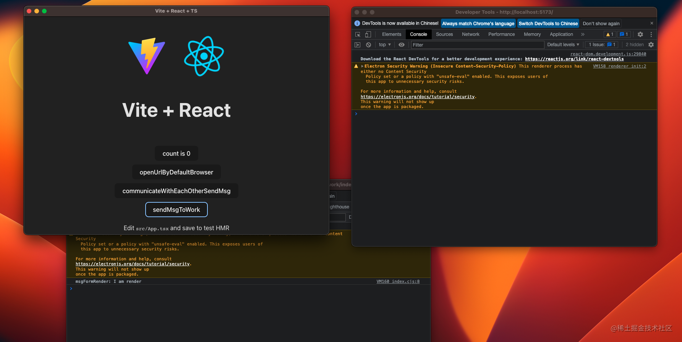Switch to the Memory tab
This screenshot has height=342, width=682.
pyautogui.click(x=532, y=34)
